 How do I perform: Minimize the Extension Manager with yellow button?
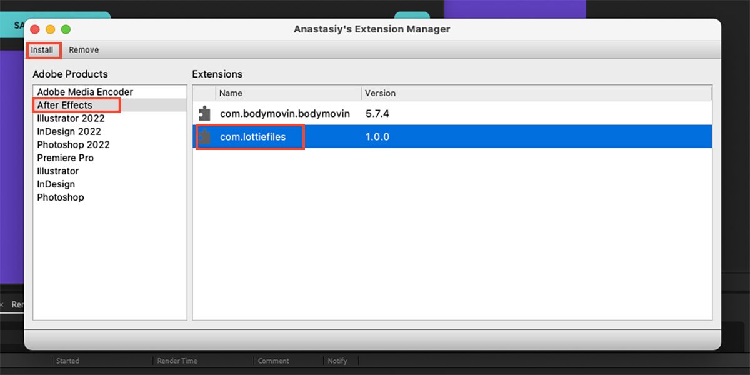[51, 29]
